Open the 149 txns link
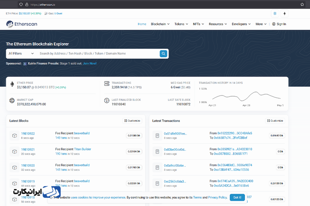This screenshot has height=206, width=310. pos(61,138)
